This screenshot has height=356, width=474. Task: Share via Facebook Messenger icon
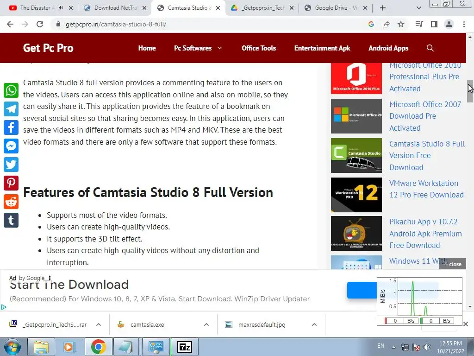click(x=11, y=146)
